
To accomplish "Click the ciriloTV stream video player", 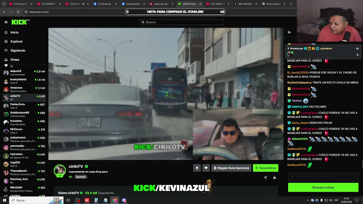I will [x=166, y=94].
